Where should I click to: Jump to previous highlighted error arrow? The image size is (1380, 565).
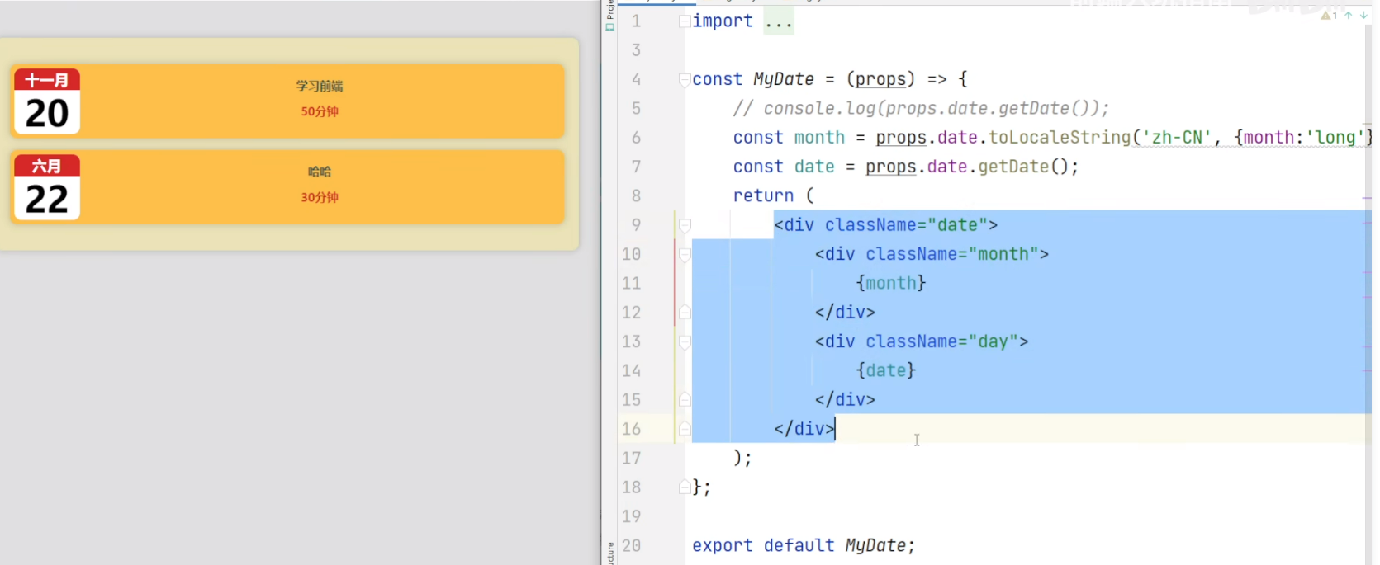pos(1348,15)
